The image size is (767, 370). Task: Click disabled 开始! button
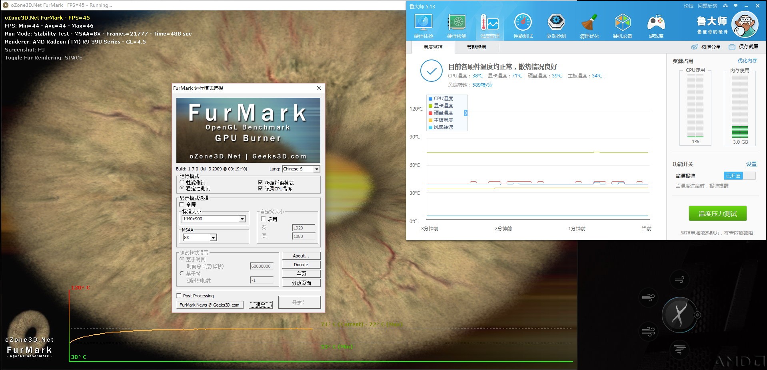coord(299,302)
